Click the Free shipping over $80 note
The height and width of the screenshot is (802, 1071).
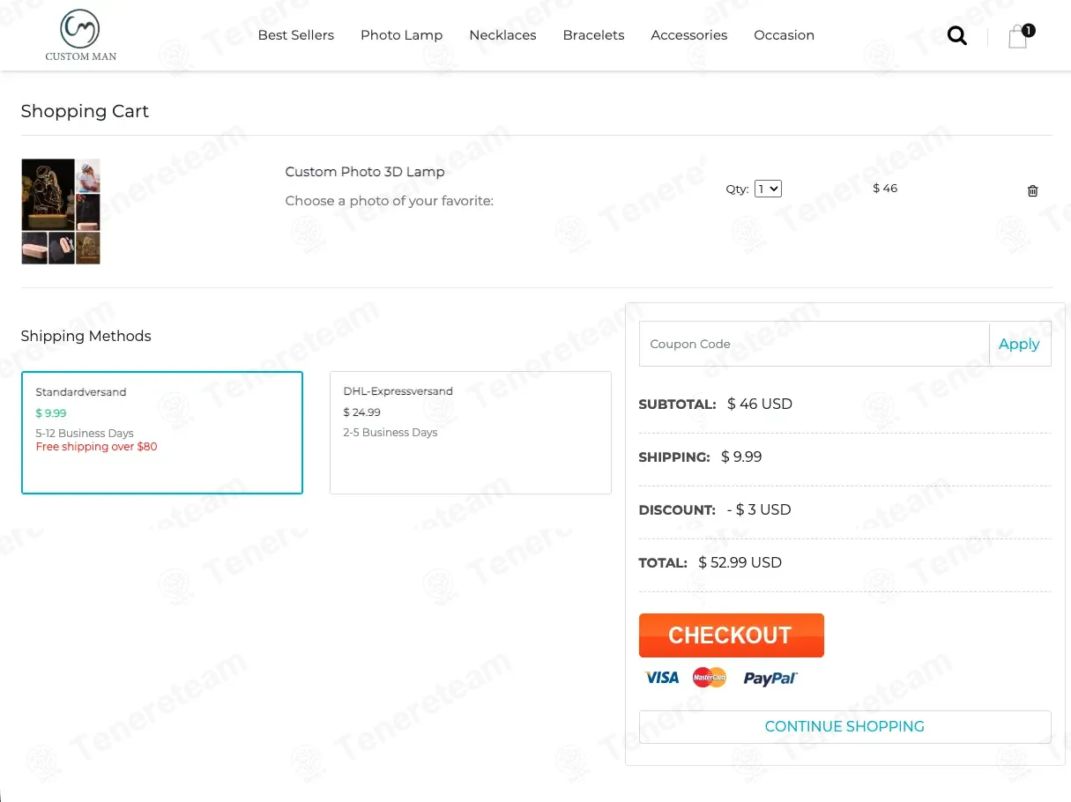[x=96, y=447]
